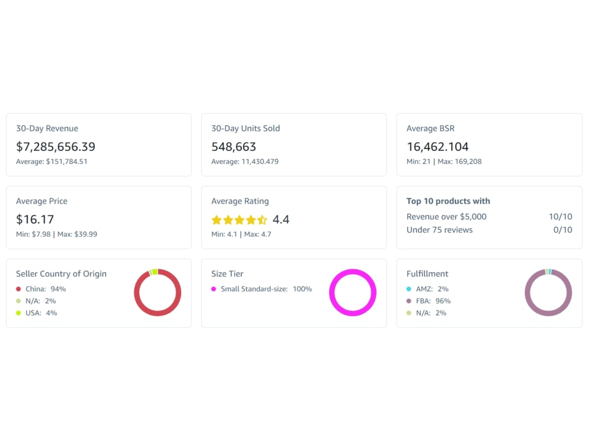This screenshot has height=444, width=592.
Task: Click the lime USA legend dot
Action: coord(18,313)
